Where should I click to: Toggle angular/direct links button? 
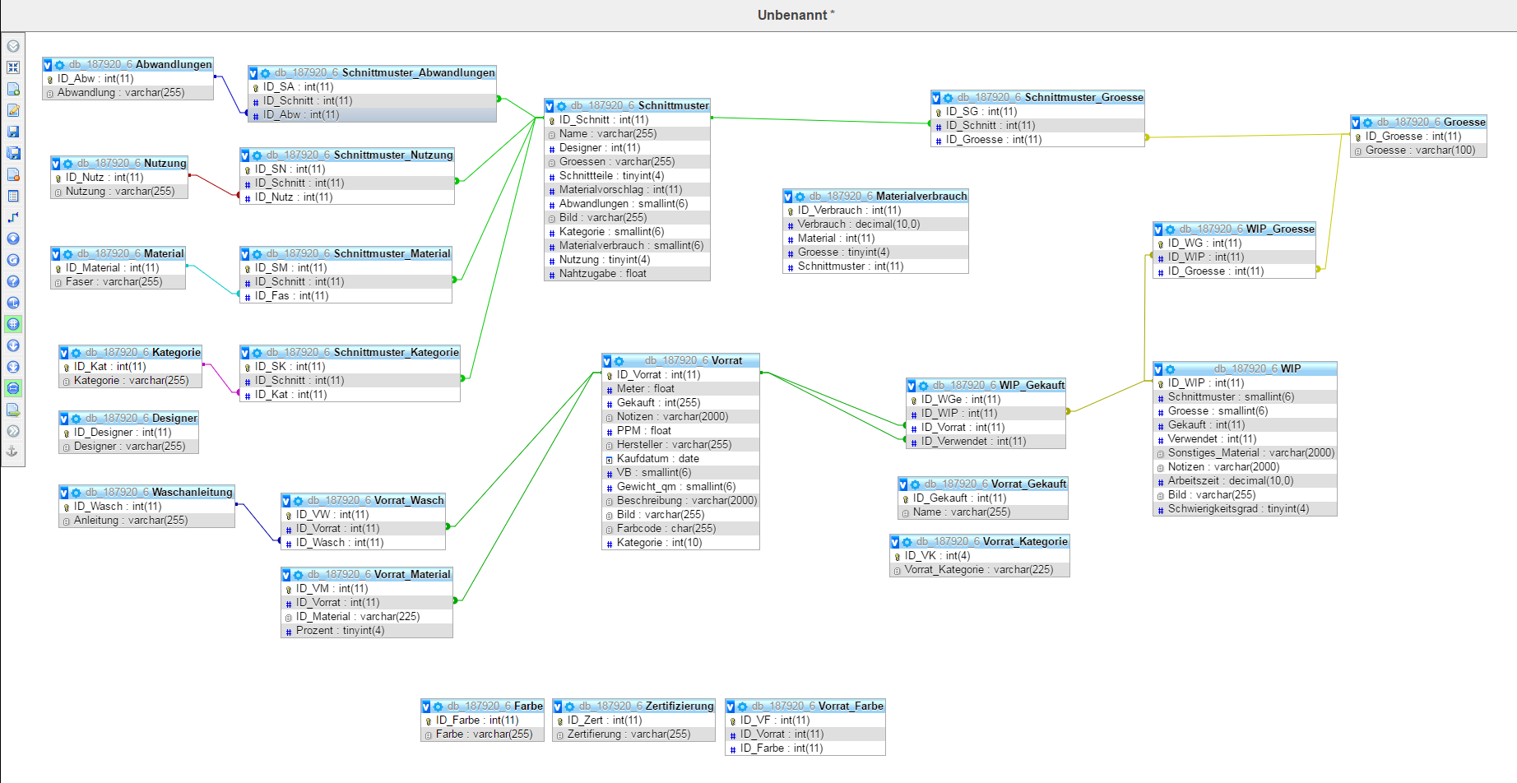pyautogui.click(x=13, y=303)
